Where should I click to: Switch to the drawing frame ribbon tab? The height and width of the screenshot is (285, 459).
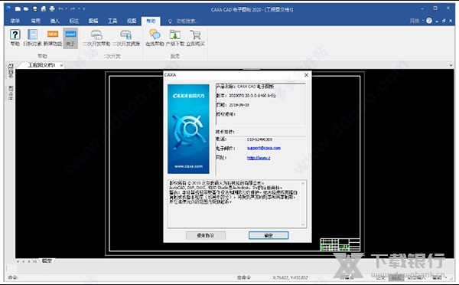click(x=93, y=21)
